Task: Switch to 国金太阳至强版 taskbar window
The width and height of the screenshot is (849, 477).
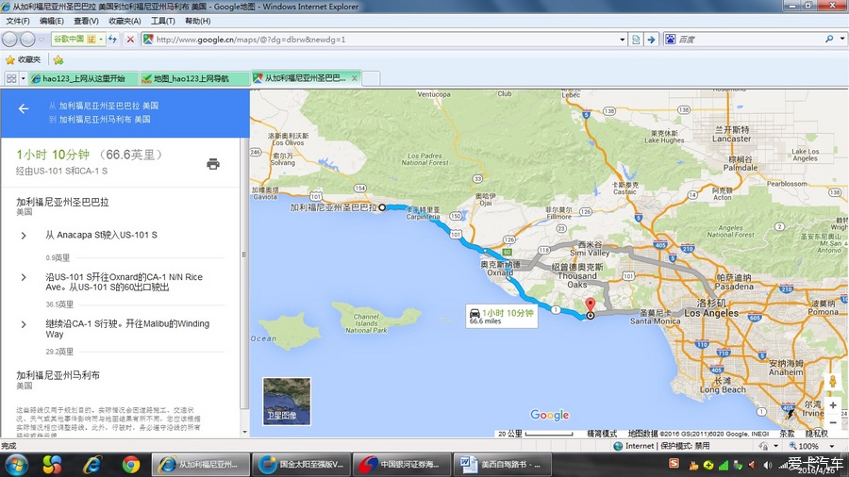Action: [x=301, y=465]
